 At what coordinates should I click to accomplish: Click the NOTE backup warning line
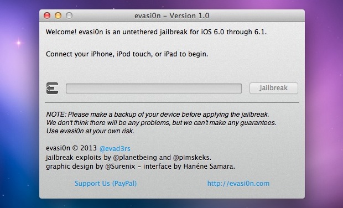tap(158, 115)
